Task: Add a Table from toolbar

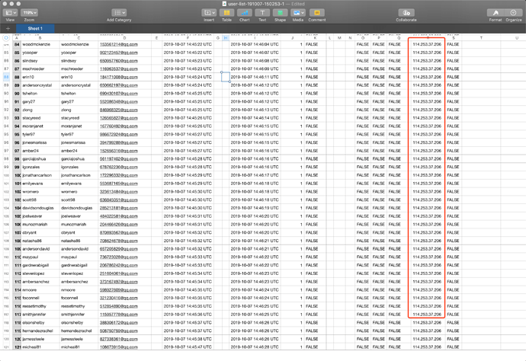Action: (226, 13)
